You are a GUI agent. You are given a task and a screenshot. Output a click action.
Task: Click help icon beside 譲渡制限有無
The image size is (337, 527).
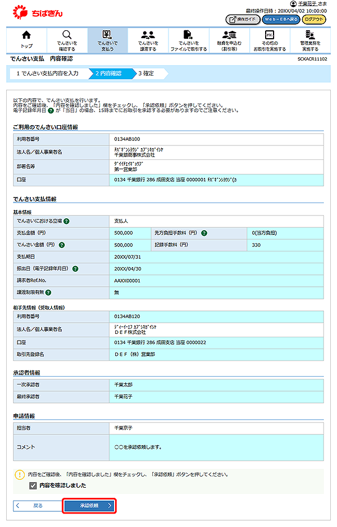[49, 292]
